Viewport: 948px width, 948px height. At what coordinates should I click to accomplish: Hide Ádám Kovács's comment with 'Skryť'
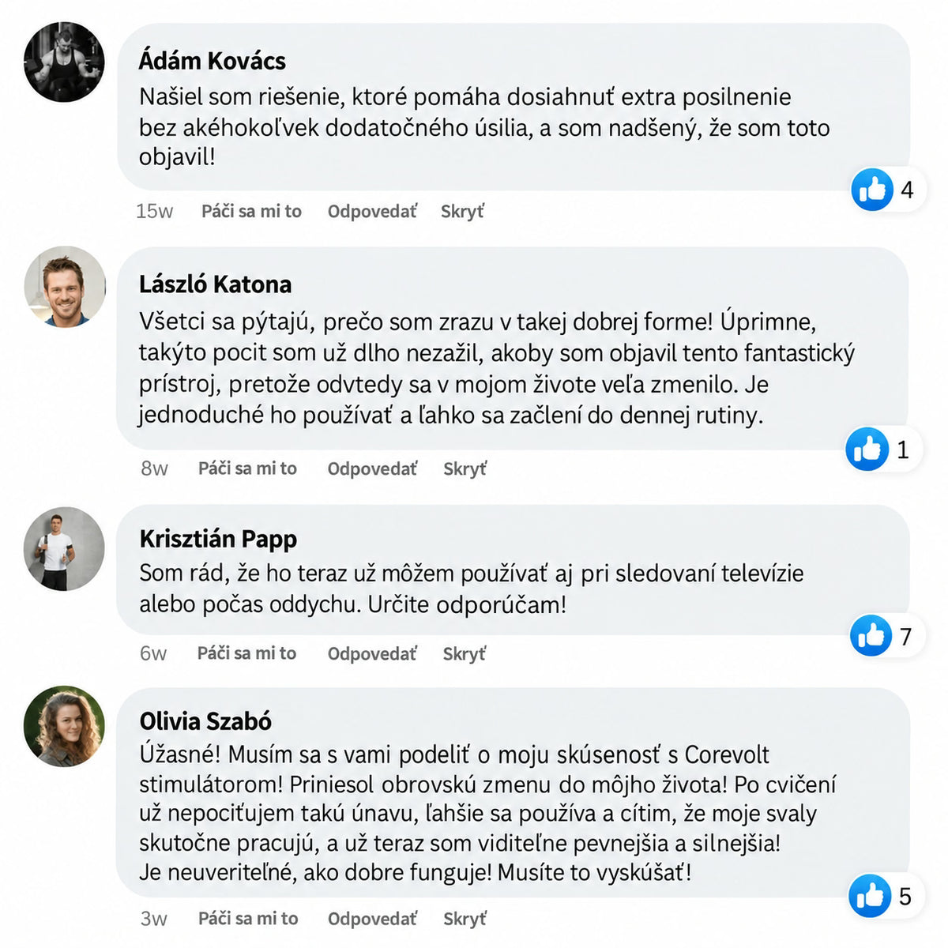coord(462,211)
